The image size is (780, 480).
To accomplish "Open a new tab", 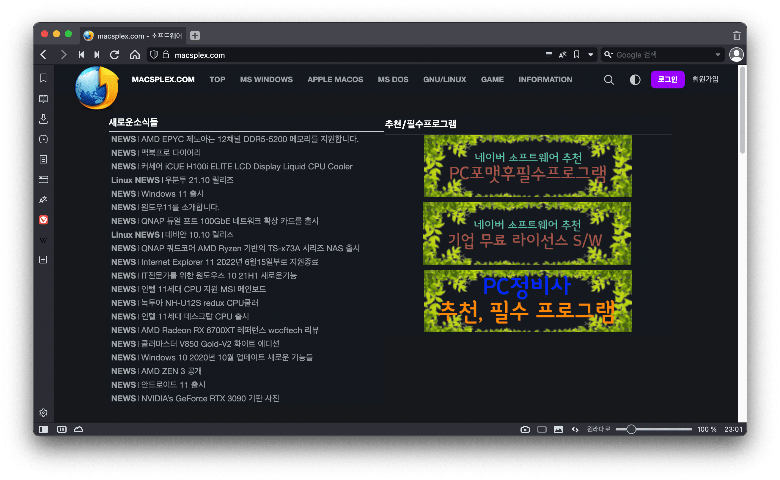I will coord(195,36).
